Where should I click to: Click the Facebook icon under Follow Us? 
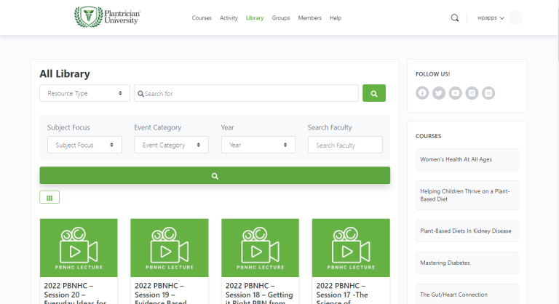pos(422,93)
